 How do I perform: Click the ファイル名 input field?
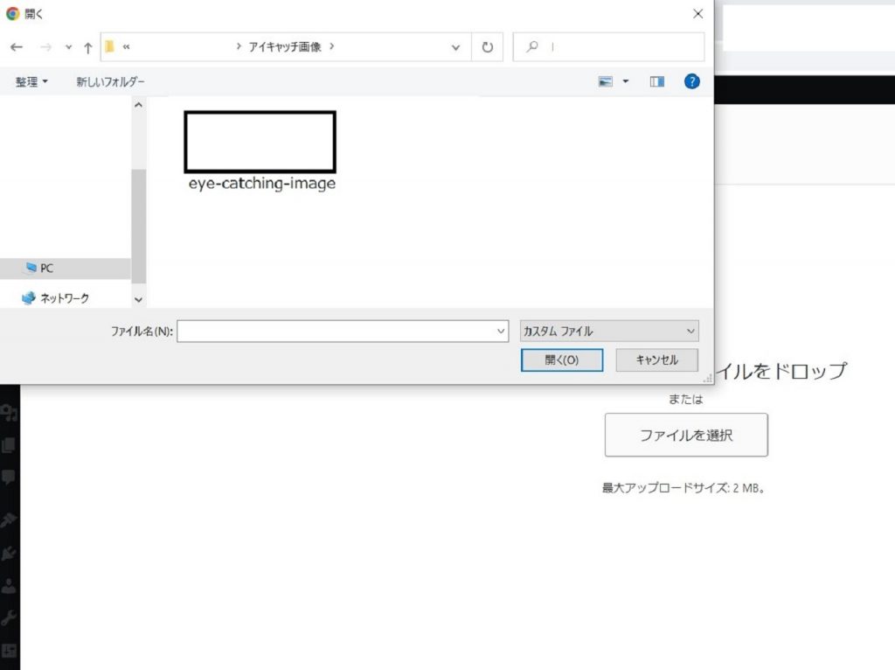tap(343, 331)
